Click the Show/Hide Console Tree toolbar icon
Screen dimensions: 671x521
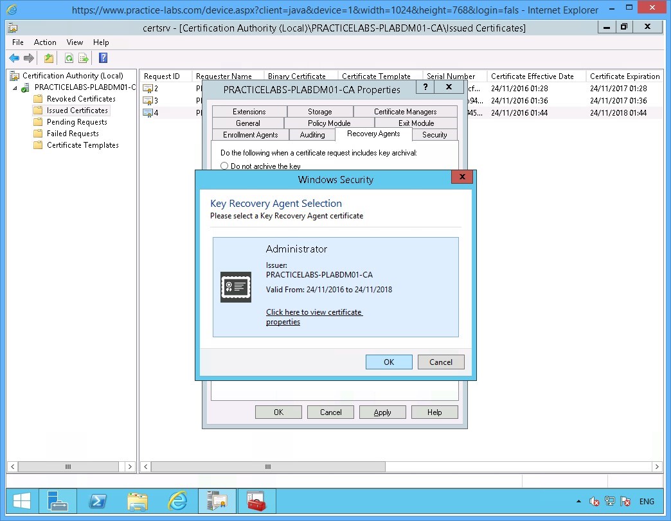coord(49,58)
